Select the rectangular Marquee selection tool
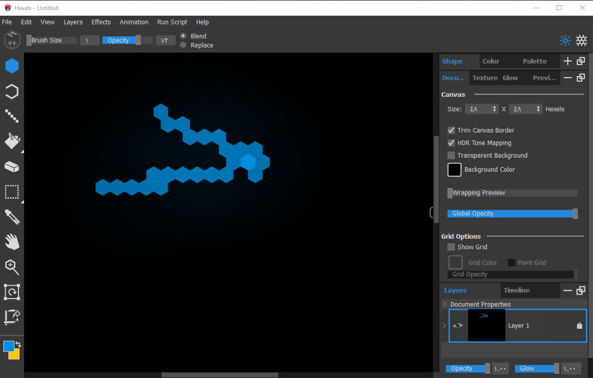This screenshot has height=378, width=593. click(x=12, y=192)
